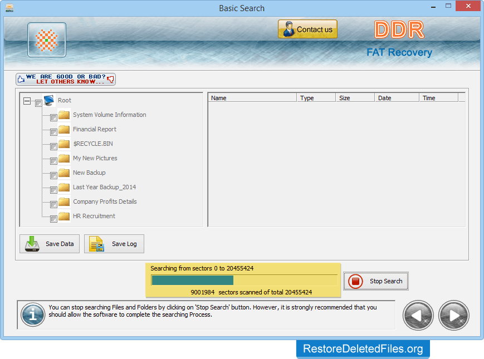This screenshot has width=484, height=359.
Task: Go back with the left arrow button
Action: click(418, 315)
